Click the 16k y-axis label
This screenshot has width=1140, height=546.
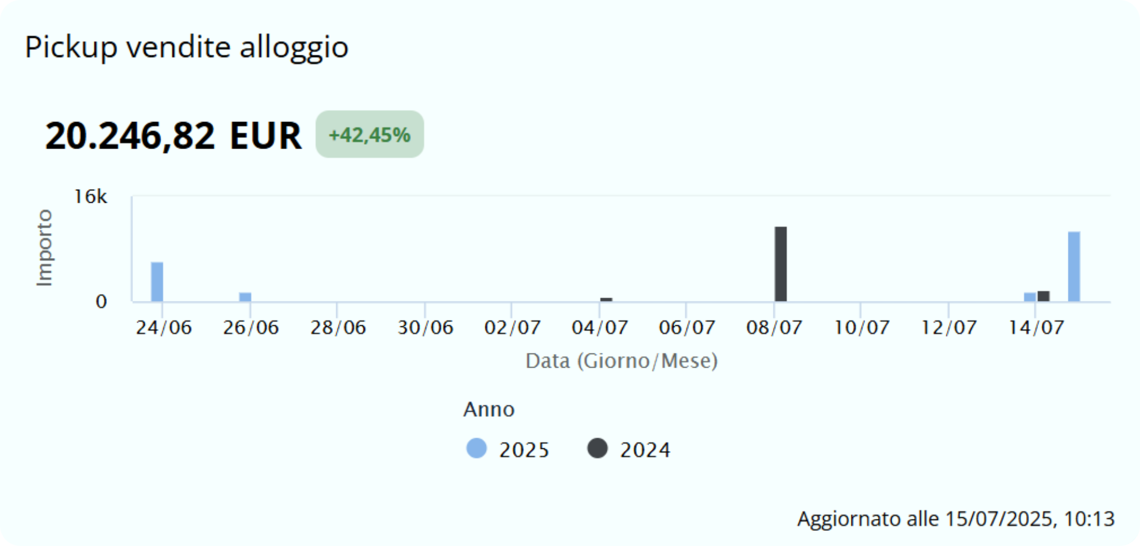(91, 197)
